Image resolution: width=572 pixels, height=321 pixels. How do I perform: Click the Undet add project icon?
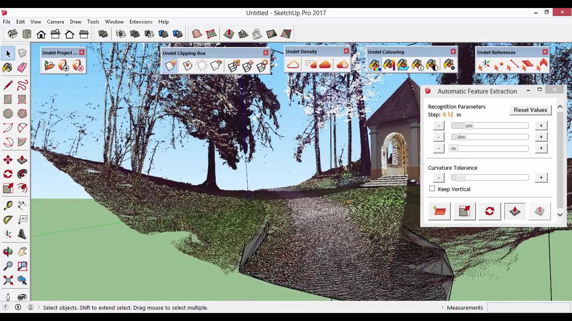63,66
